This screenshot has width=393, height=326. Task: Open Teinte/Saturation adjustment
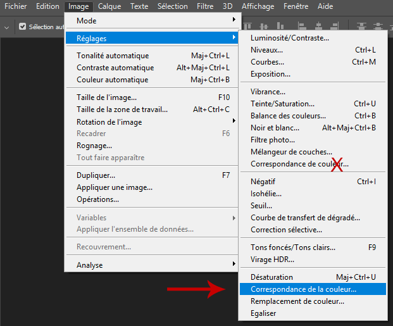(282, 104)
